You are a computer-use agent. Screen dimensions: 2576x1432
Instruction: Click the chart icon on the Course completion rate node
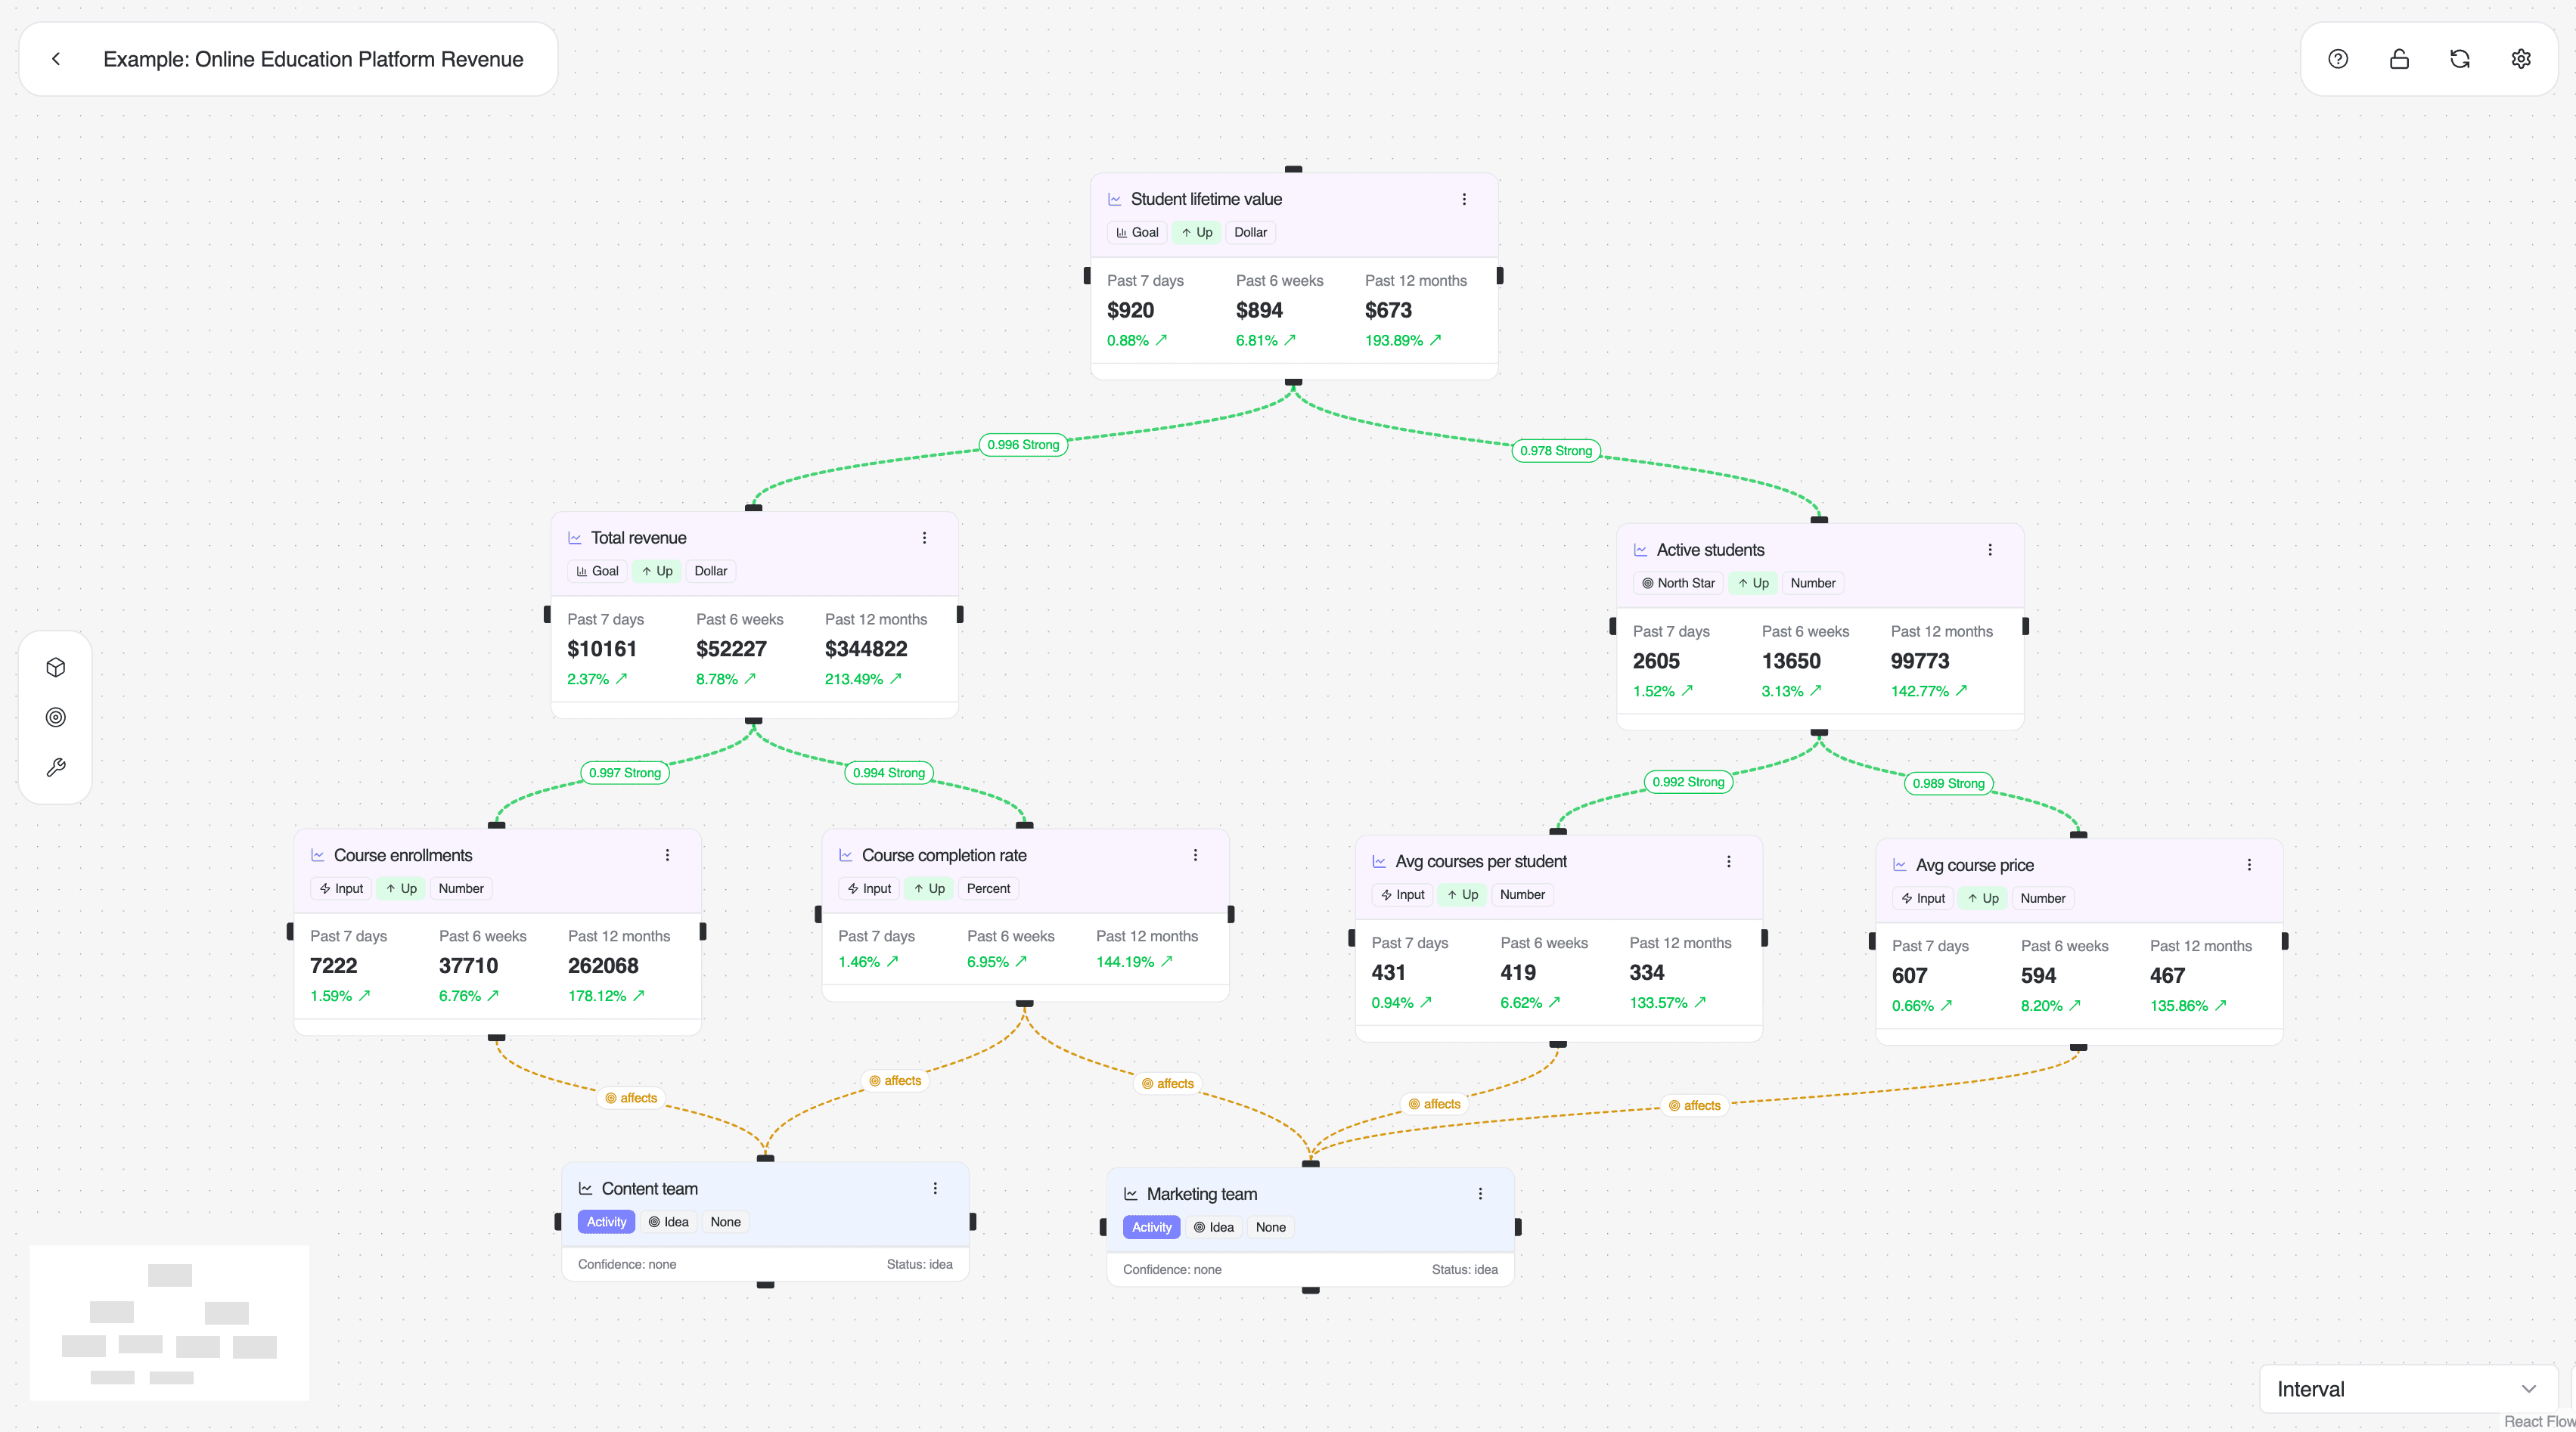point(846,855)
